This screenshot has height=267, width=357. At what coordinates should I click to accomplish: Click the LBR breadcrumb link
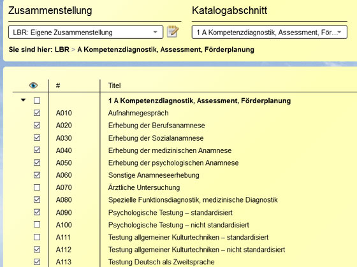click(62, 50)
